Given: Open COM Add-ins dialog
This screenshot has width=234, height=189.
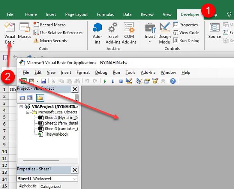Looking at the screenshot, I should (129, 33).
